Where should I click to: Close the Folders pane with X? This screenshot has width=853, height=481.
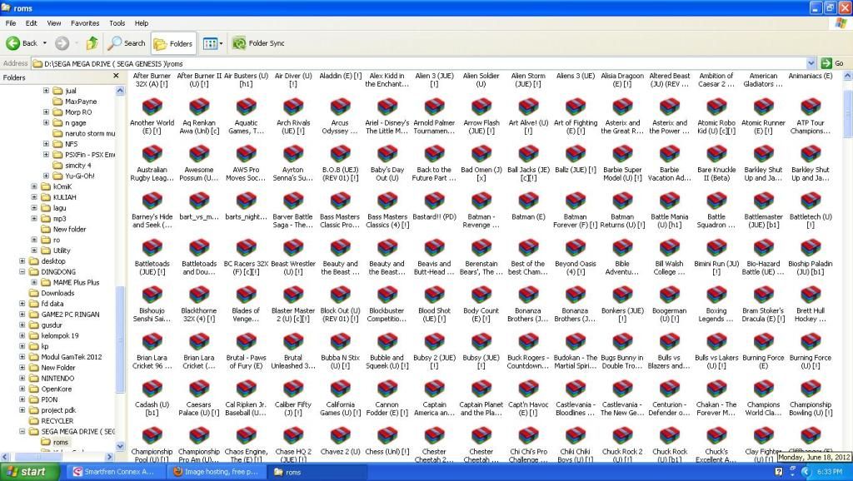116,76
